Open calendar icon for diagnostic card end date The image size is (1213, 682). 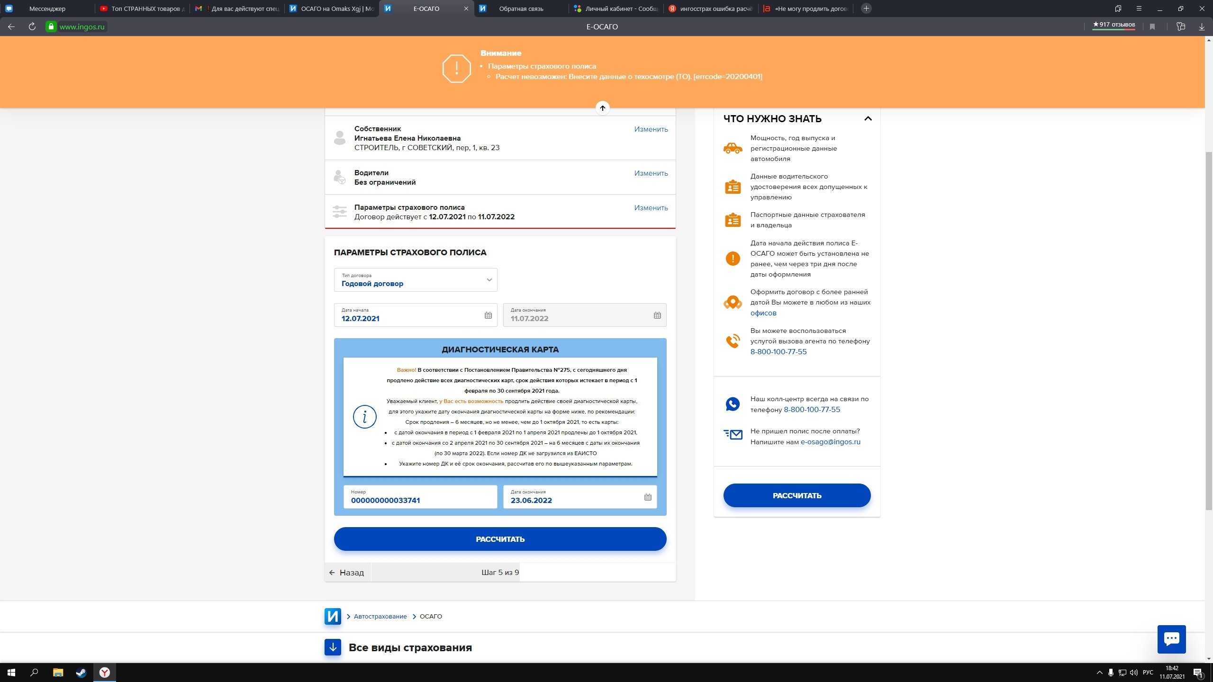(648, 497)
